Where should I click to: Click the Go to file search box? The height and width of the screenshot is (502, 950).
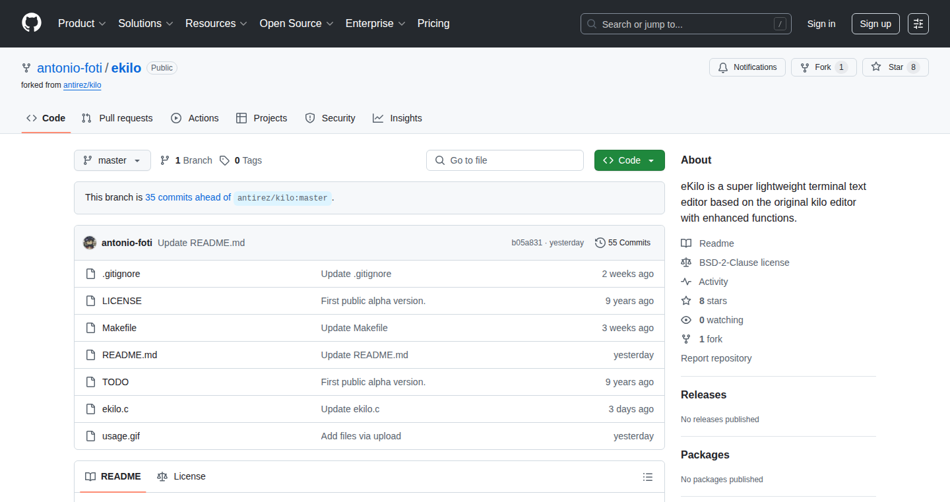(505, 160)
